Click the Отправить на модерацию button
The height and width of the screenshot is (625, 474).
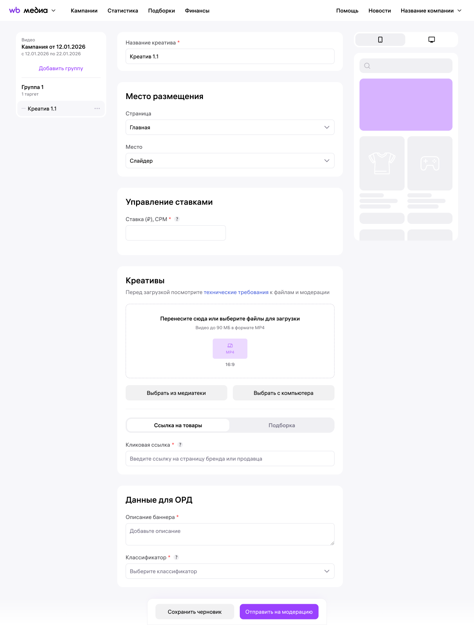(279, 611)
